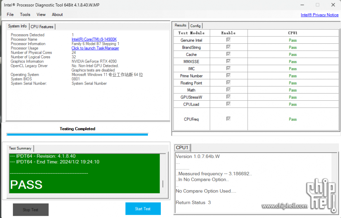Close the Processor Diagnostic Tool window
341x218 pixels.
pyautogui.click(x=333, y=5)
